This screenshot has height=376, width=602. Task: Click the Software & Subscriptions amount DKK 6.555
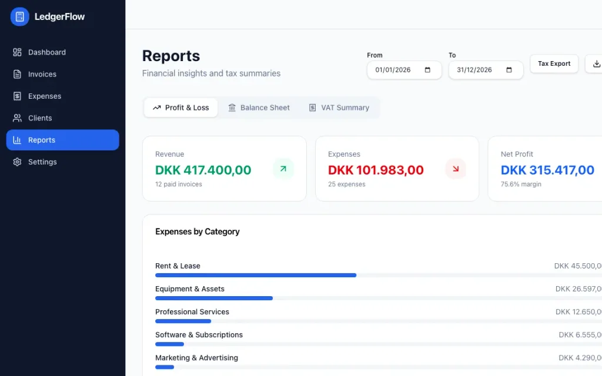pyautogui.click(x=580, y=335)
